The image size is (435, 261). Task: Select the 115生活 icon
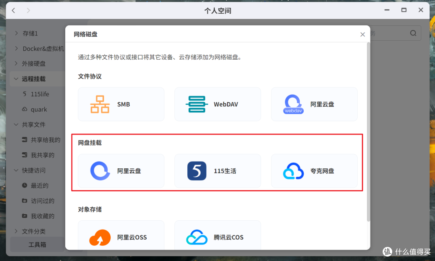coord(197,171)
